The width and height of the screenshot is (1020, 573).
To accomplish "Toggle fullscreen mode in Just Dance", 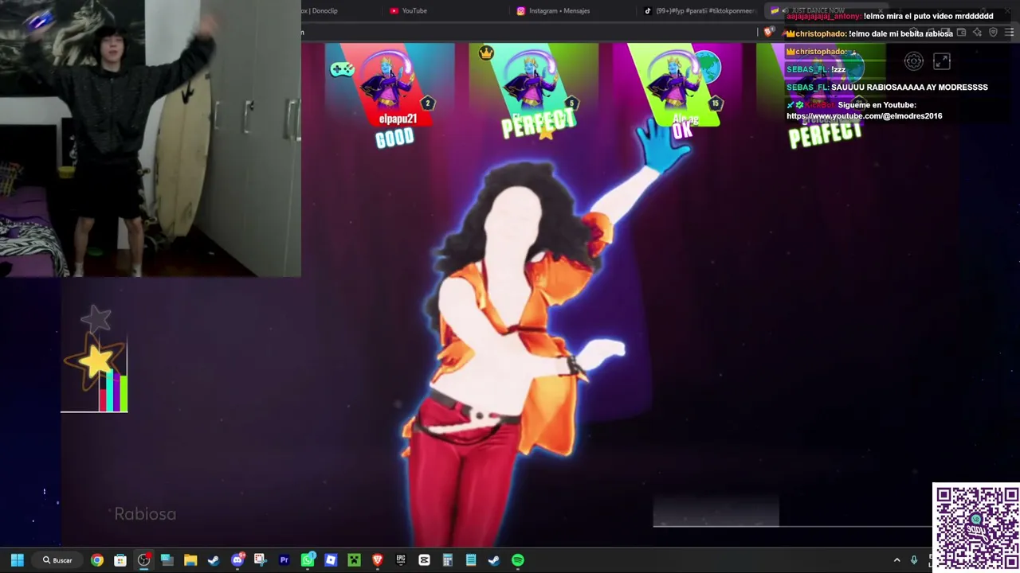I will click(x=941, y=61).
